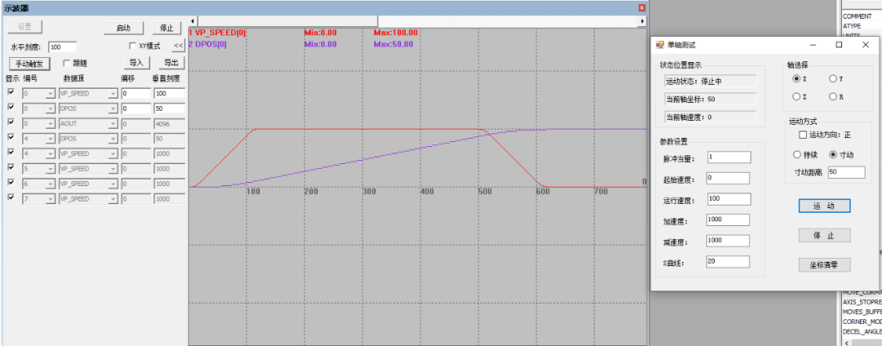This screenshot has height=346, width=882.
Task: Click the 减速度 deceleration field
Action: pyautogui.click(x=728, y=241)
